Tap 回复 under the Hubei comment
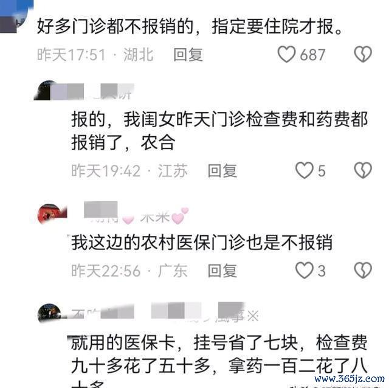 pos(188,54)
